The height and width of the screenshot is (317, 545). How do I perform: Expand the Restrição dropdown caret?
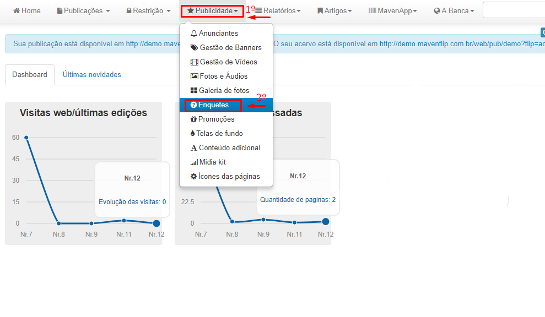click(169, 11)
